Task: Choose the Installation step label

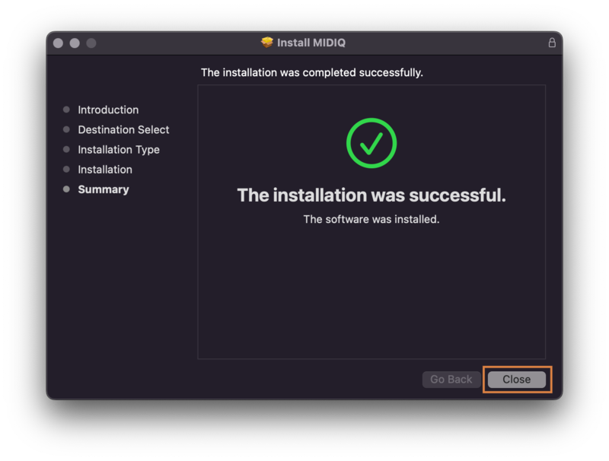Action: click(105, 169)
